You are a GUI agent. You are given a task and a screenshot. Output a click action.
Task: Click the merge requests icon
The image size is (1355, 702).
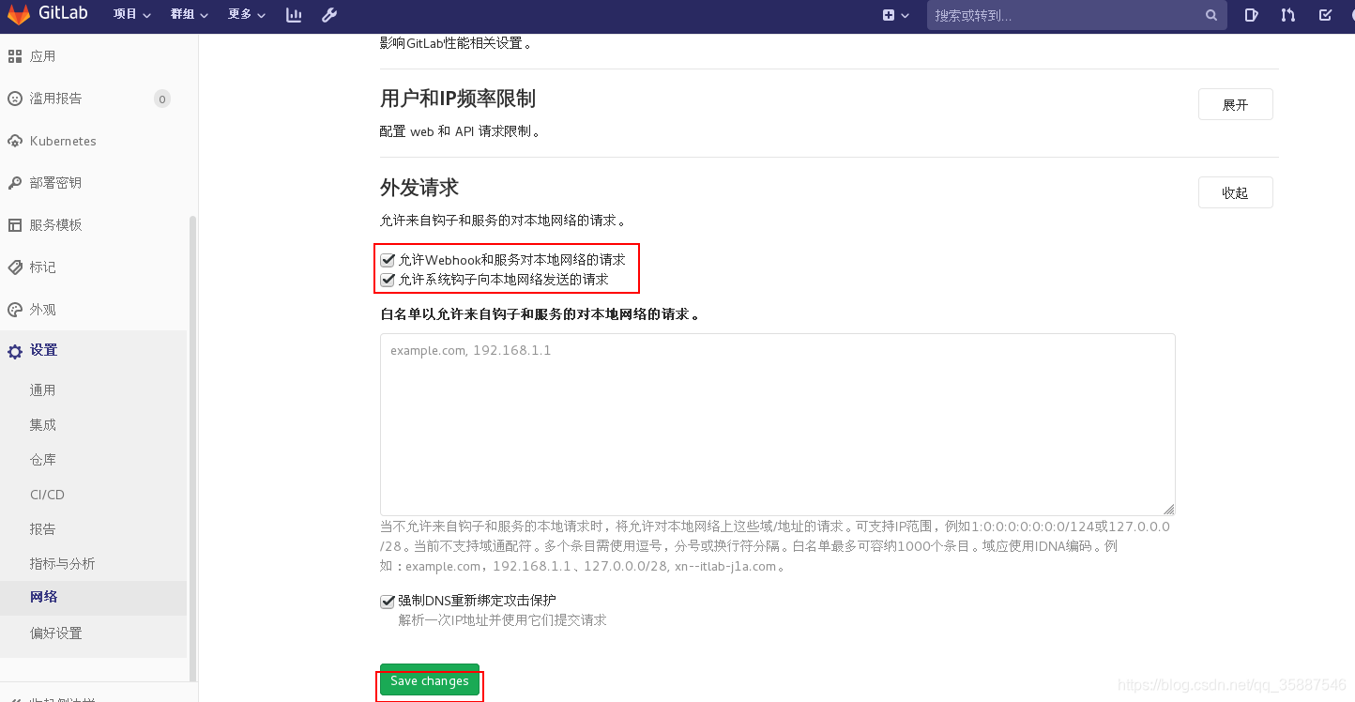pos(1287,15)
